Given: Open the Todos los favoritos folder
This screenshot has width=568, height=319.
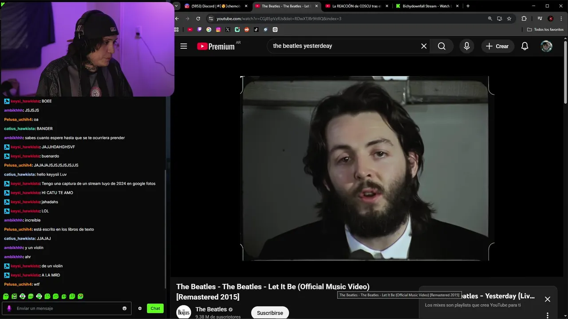Looking at the screenshot, I should click(x=545, y=30).
